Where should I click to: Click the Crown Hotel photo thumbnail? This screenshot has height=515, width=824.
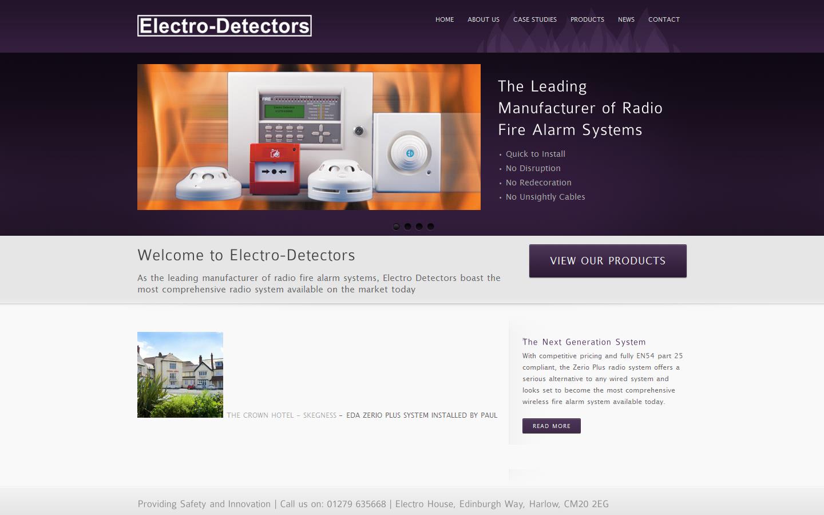180,374
